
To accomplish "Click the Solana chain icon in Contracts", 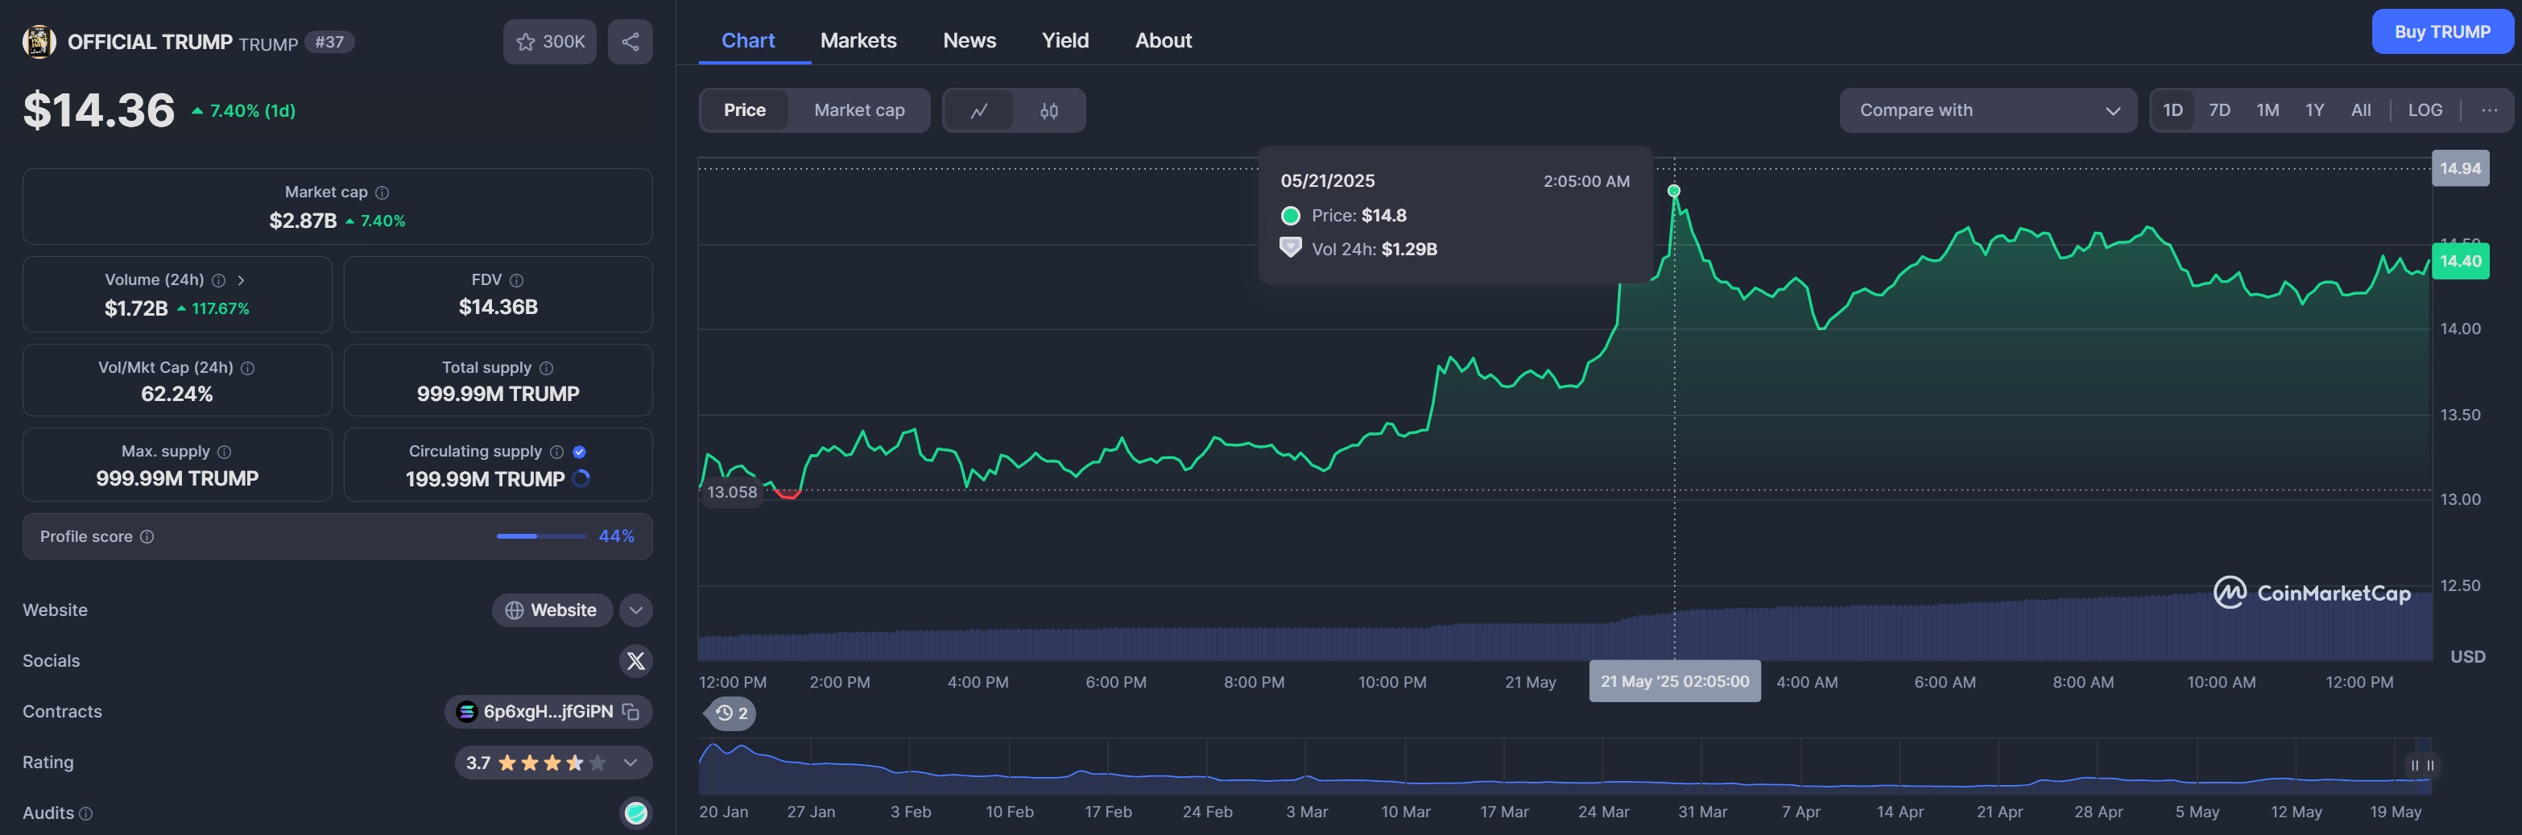I will pyautogui.click(x=467, y=712).
